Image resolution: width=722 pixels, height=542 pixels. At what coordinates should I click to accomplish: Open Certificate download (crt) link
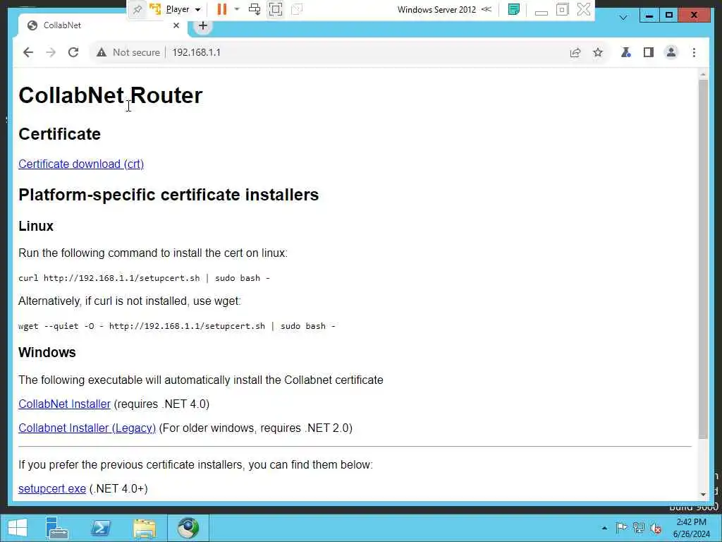pyautogui.click(x=81, y=164)
